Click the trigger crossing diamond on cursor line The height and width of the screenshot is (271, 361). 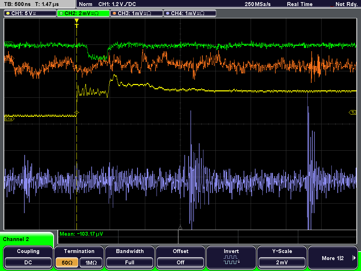coord(77,113)
